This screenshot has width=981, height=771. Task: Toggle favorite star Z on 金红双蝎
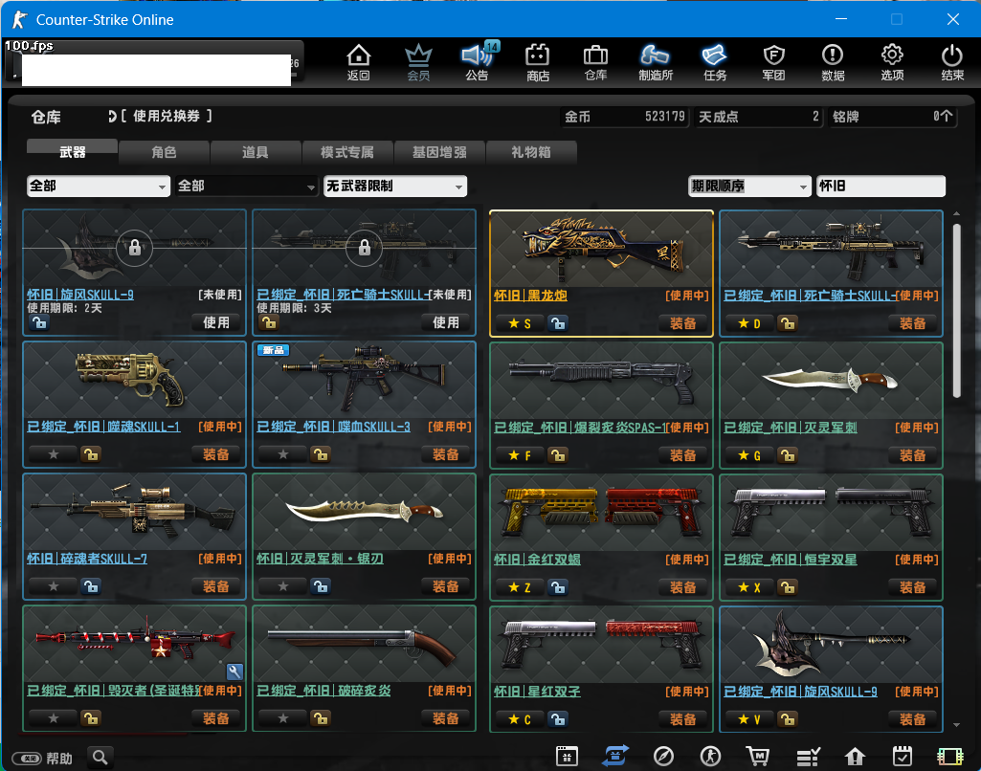(x=520, y=587)
